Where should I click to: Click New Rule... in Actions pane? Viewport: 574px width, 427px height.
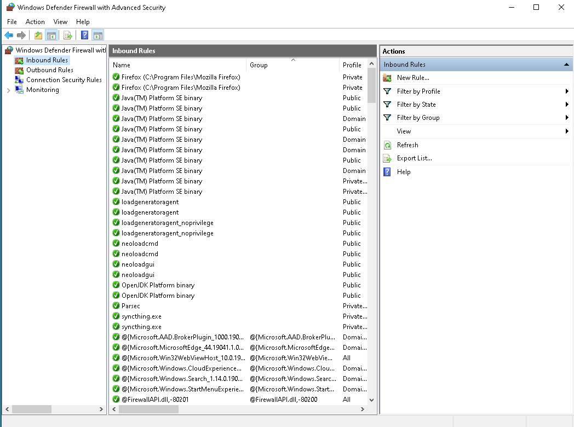(x=413, y=78)
